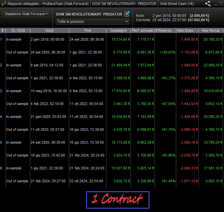Open Statistiche Walk Forward dropdown
Image resolution: width=224 pixels, height=212 pixels.
pyautogui.click(x=26, y=14)
